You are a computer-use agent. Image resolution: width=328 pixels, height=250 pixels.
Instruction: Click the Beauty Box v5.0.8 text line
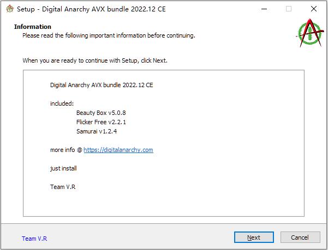click(x=101, y=113)
